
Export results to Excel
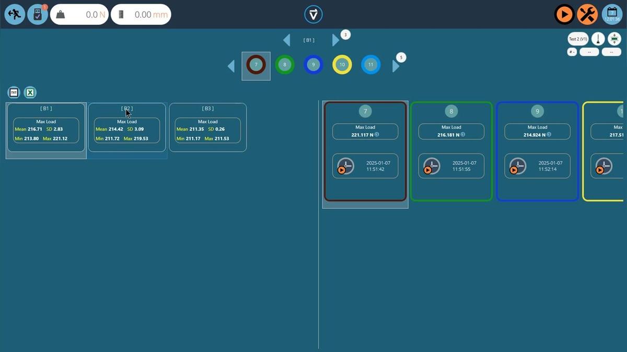(30, 93)
